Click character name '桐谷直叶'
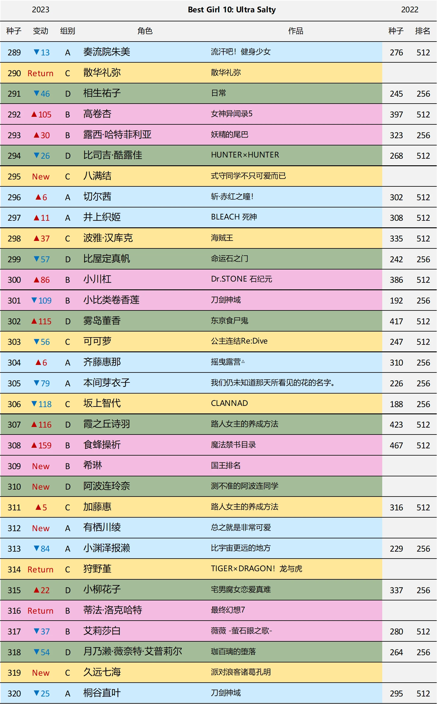This screenshot has height=704, width=437. pos(102,693)
